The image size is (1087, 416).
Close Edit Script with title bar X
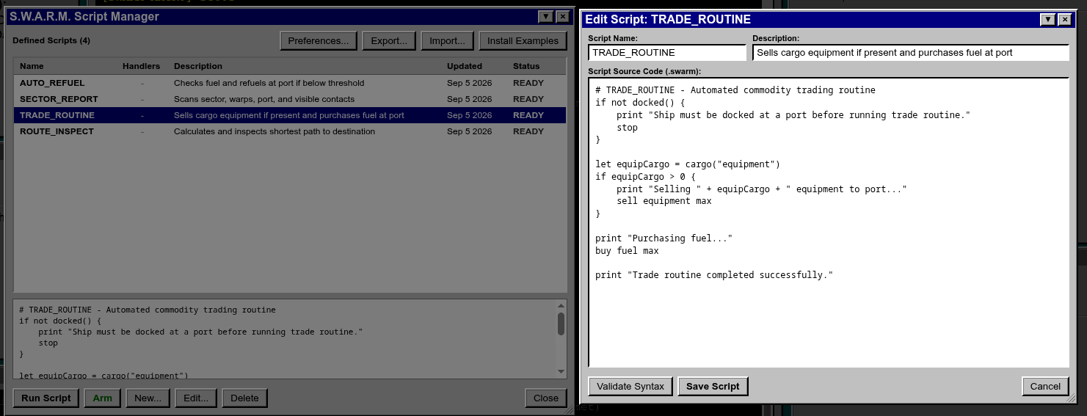[x=1064, y=20]
